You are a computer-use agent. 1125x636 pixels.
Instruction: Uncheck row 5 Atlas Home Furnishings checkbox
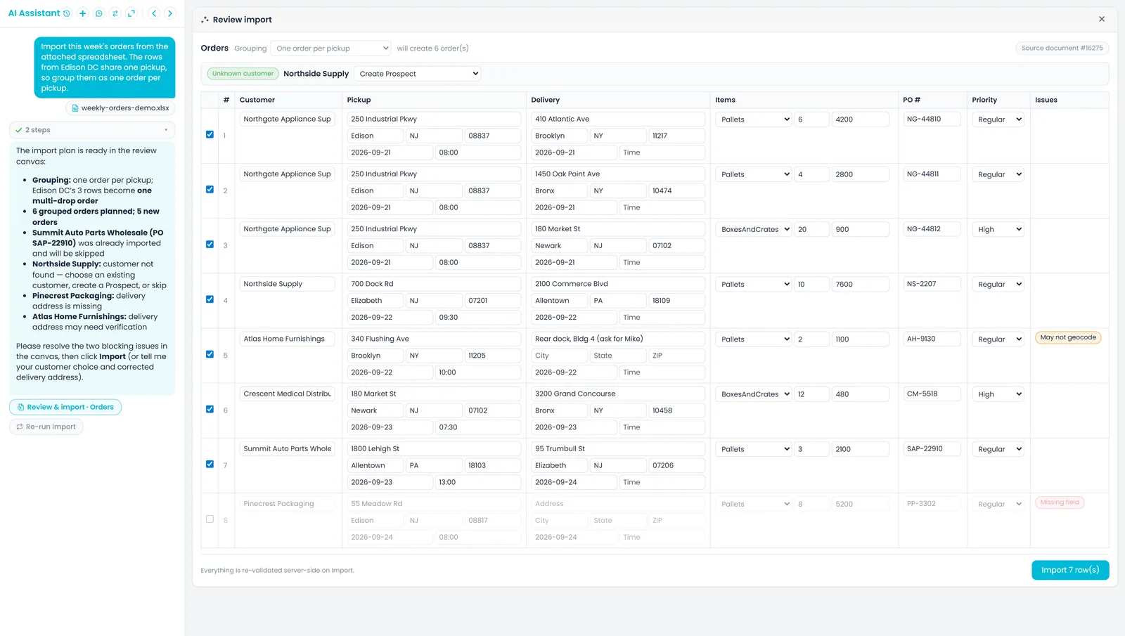pos(210,354)
